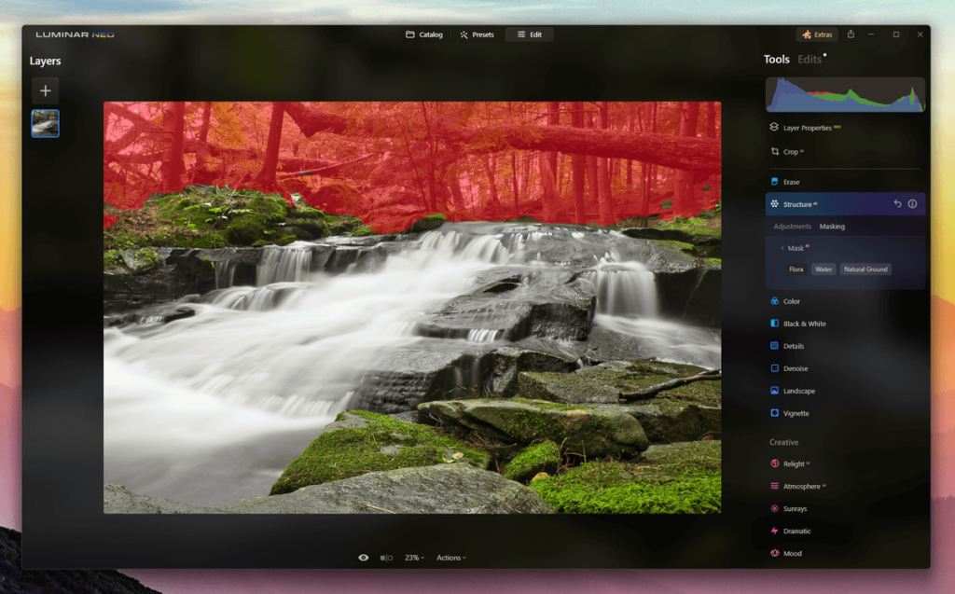Viewport: 955px width, 594px height.
Task: Toggle the Water mask chip
Action: (x=824, y=269)
